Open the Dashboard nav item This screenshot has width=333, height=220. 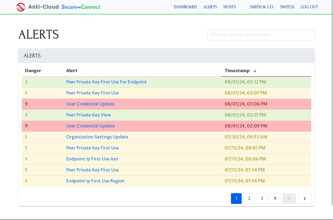point(185,7)
